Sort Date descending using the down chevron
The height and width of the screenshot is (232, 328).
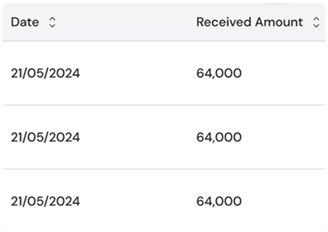[52, 25]
